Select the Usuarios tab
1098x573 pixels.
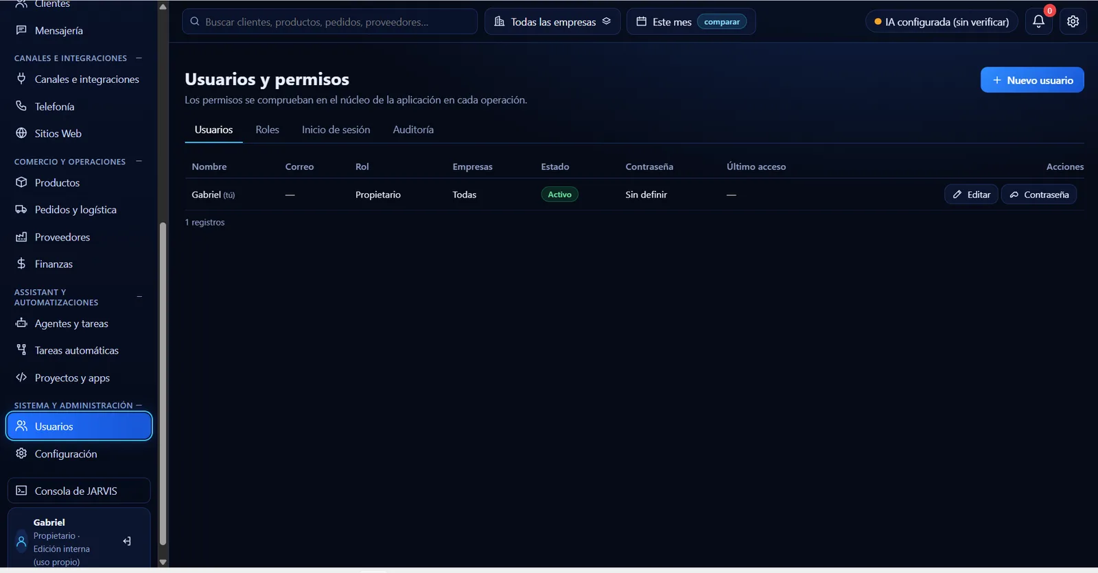pos(213,130)
